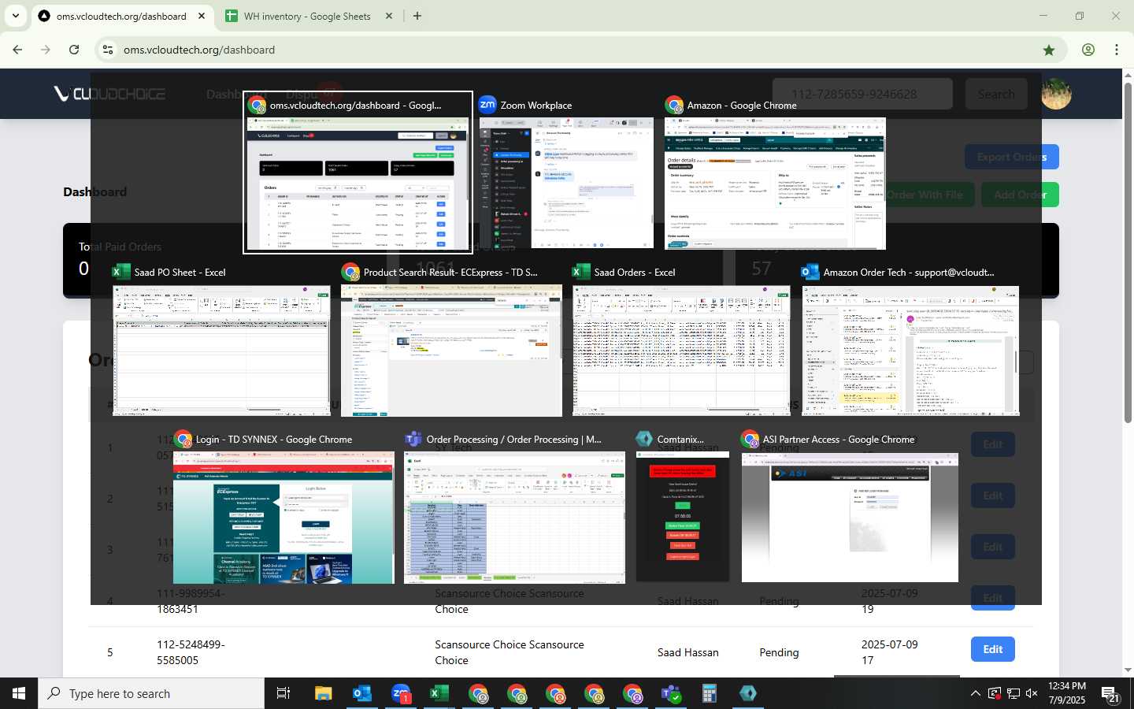This screenshot has width=1134, height=709.
Task: Select the Comtanix window thumbnail
Action: pyautogui.click(x=683, y=518)
